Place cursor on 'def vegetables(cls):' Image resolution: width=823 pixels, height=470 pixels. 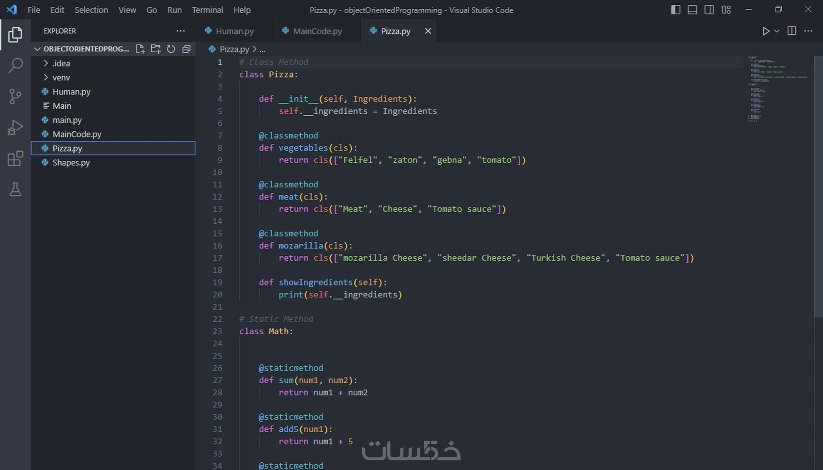308,148
